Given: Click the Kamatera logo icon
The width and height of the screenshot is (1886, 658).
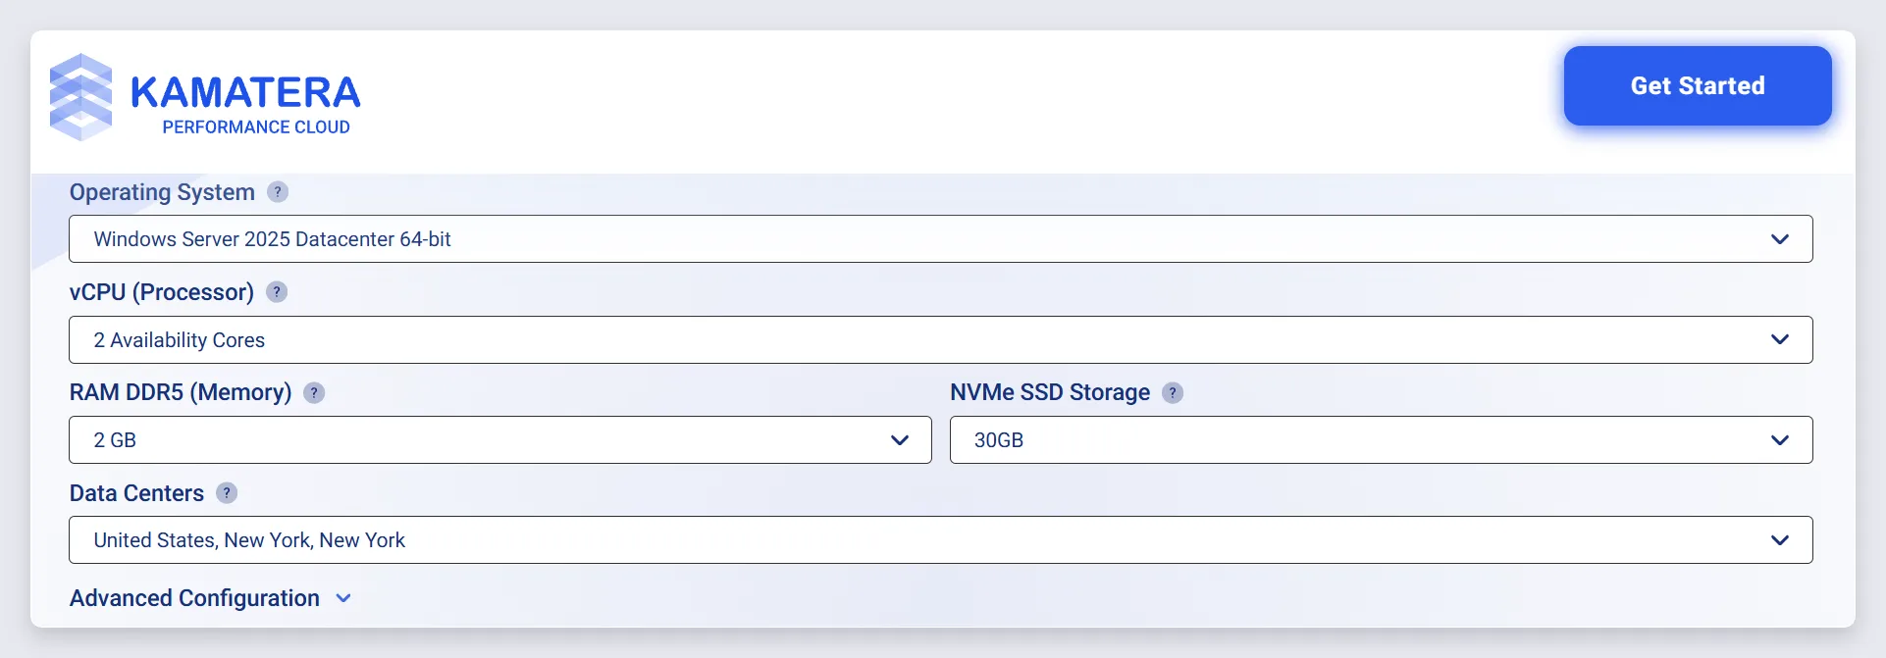Looking at the screenshot, I should [x=80, y=97].
